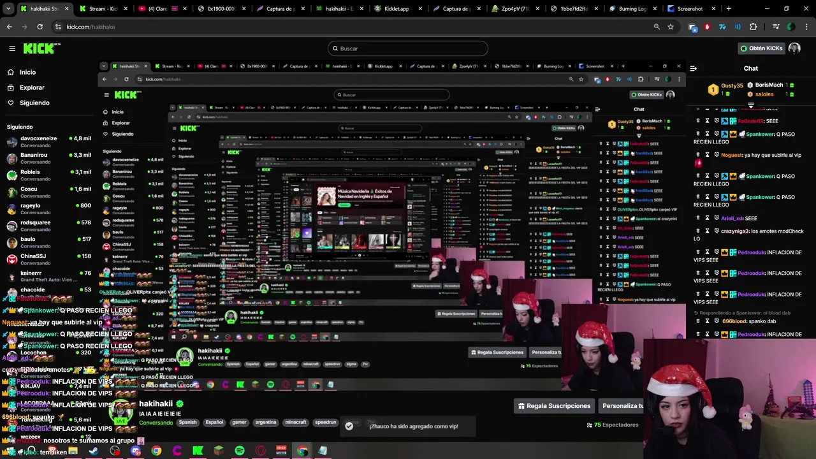
Task: Open Robleis channel in sidebar
Action: tap(49, 175)
